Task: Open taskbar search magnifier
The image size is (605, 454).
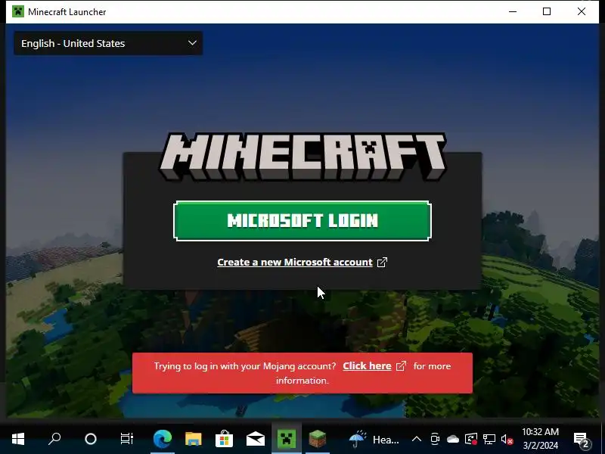Action: 54,439
